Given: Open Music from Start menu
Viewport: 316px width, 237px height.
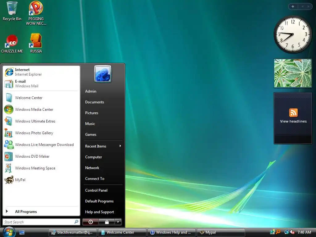Looking at the screenshot, I should coord(90,124).
